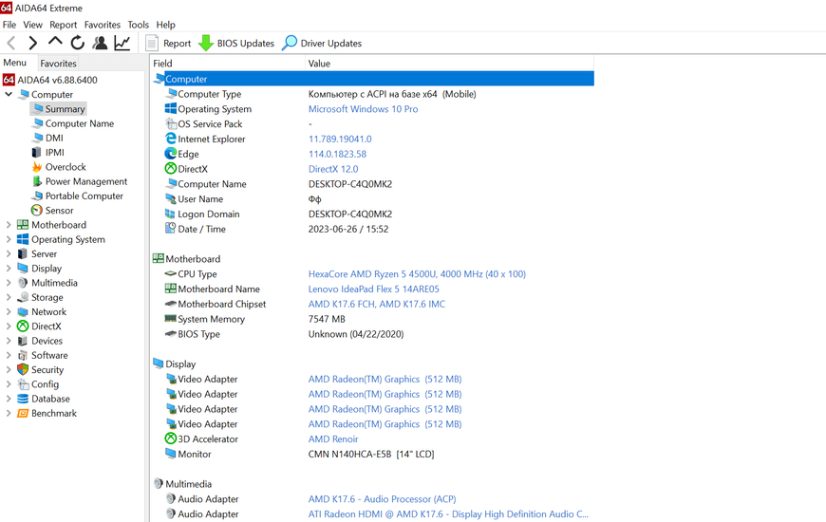Open the DirectX 12.0 link

(x=333, y=169)
